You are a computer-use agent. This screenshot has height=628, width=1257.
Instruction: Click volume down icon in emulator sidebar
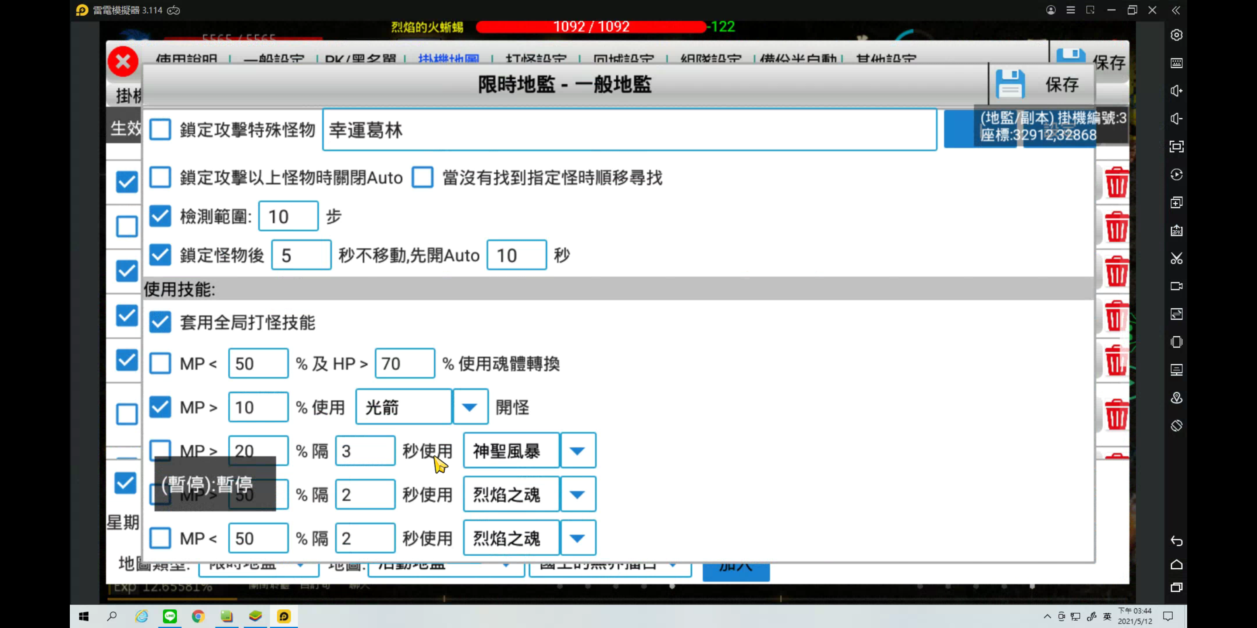point(1177,119)
